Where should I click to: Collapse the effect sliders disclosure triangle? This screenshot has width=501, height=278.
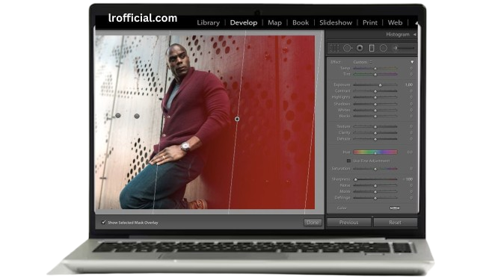pyautogui.click(x=412, y=62)
